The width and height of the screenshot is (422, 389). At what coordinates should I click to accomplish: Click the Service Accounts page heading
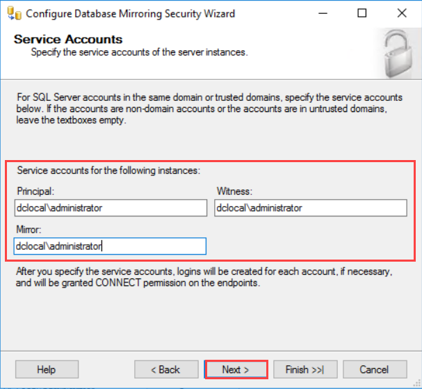pyautogui.click(x=68, y=40)
